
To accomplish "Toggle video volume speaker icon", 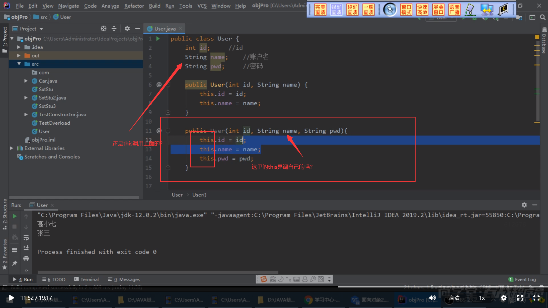I will 432,298.
